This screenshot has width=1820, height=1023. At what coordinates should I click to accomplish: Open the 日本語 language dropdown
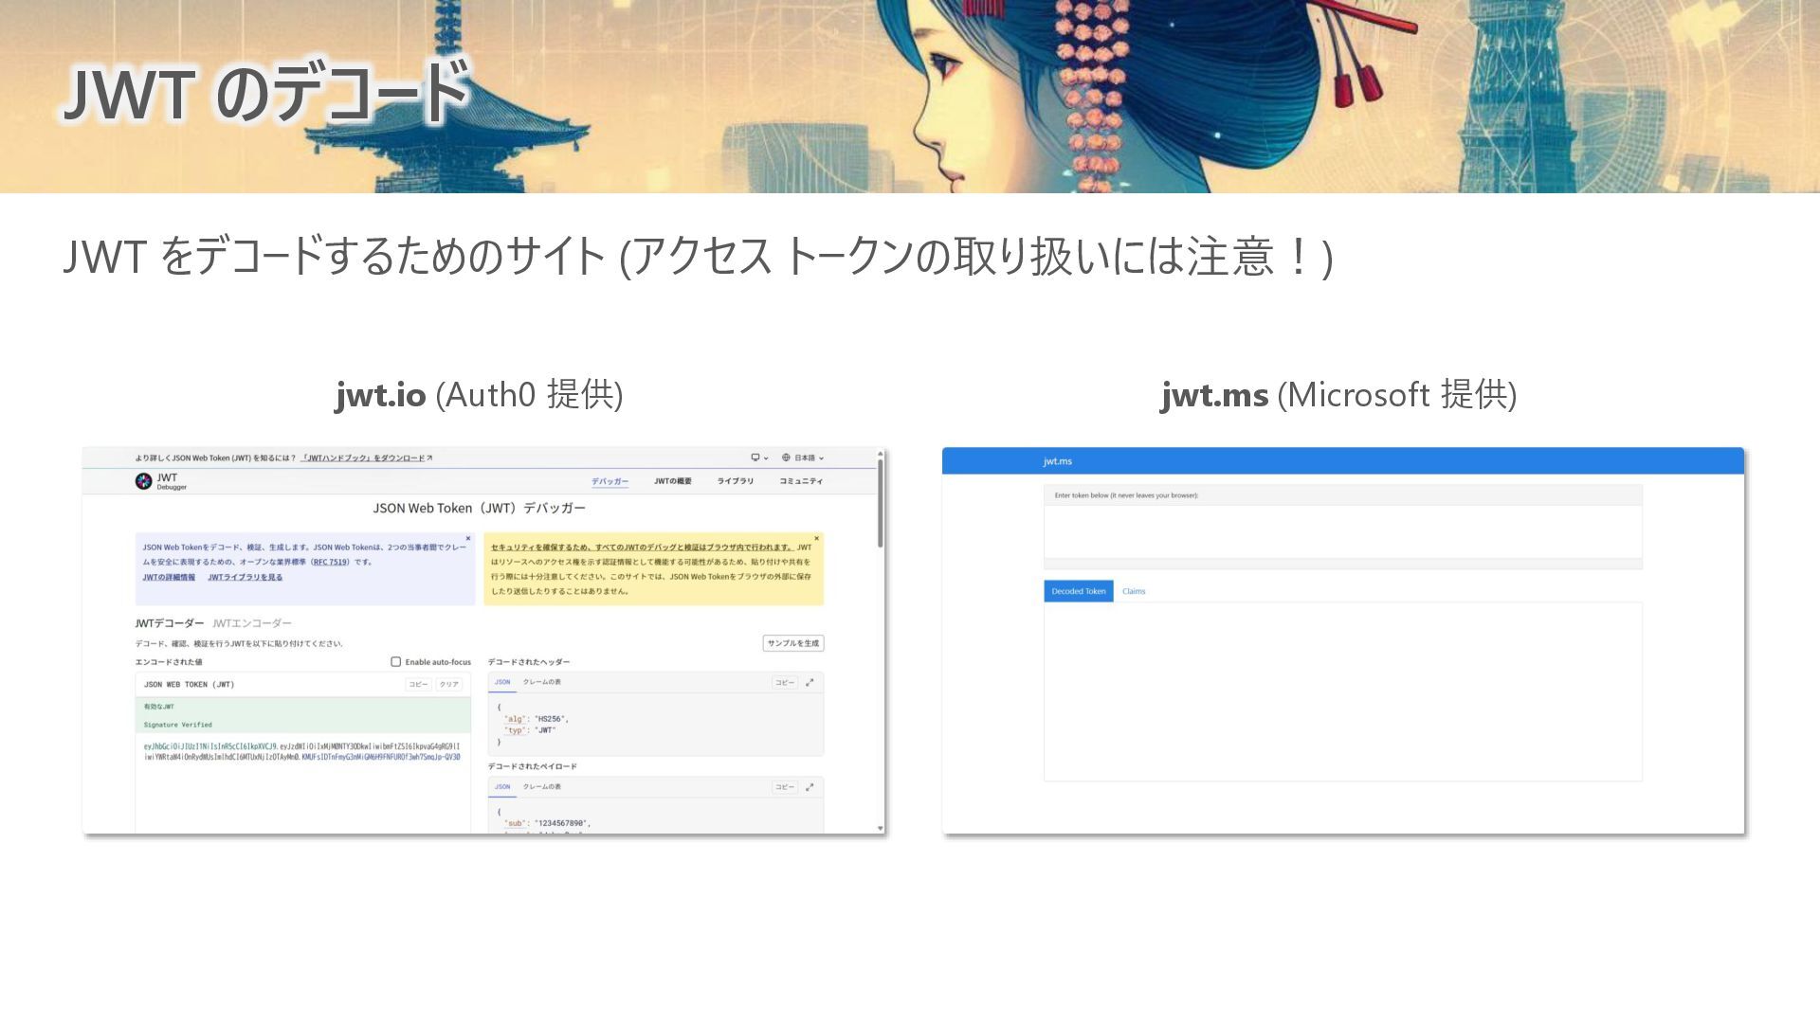(x=803, y=458)
